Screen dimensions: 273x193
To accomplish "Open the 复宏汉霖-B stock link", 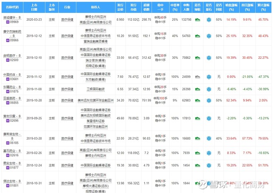I will [12, 116].
